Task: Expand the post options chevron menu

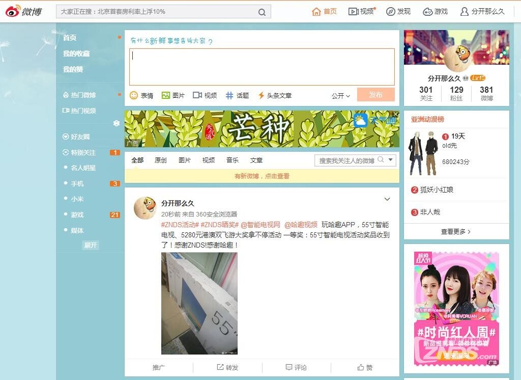Action: (x=387, y=199)
